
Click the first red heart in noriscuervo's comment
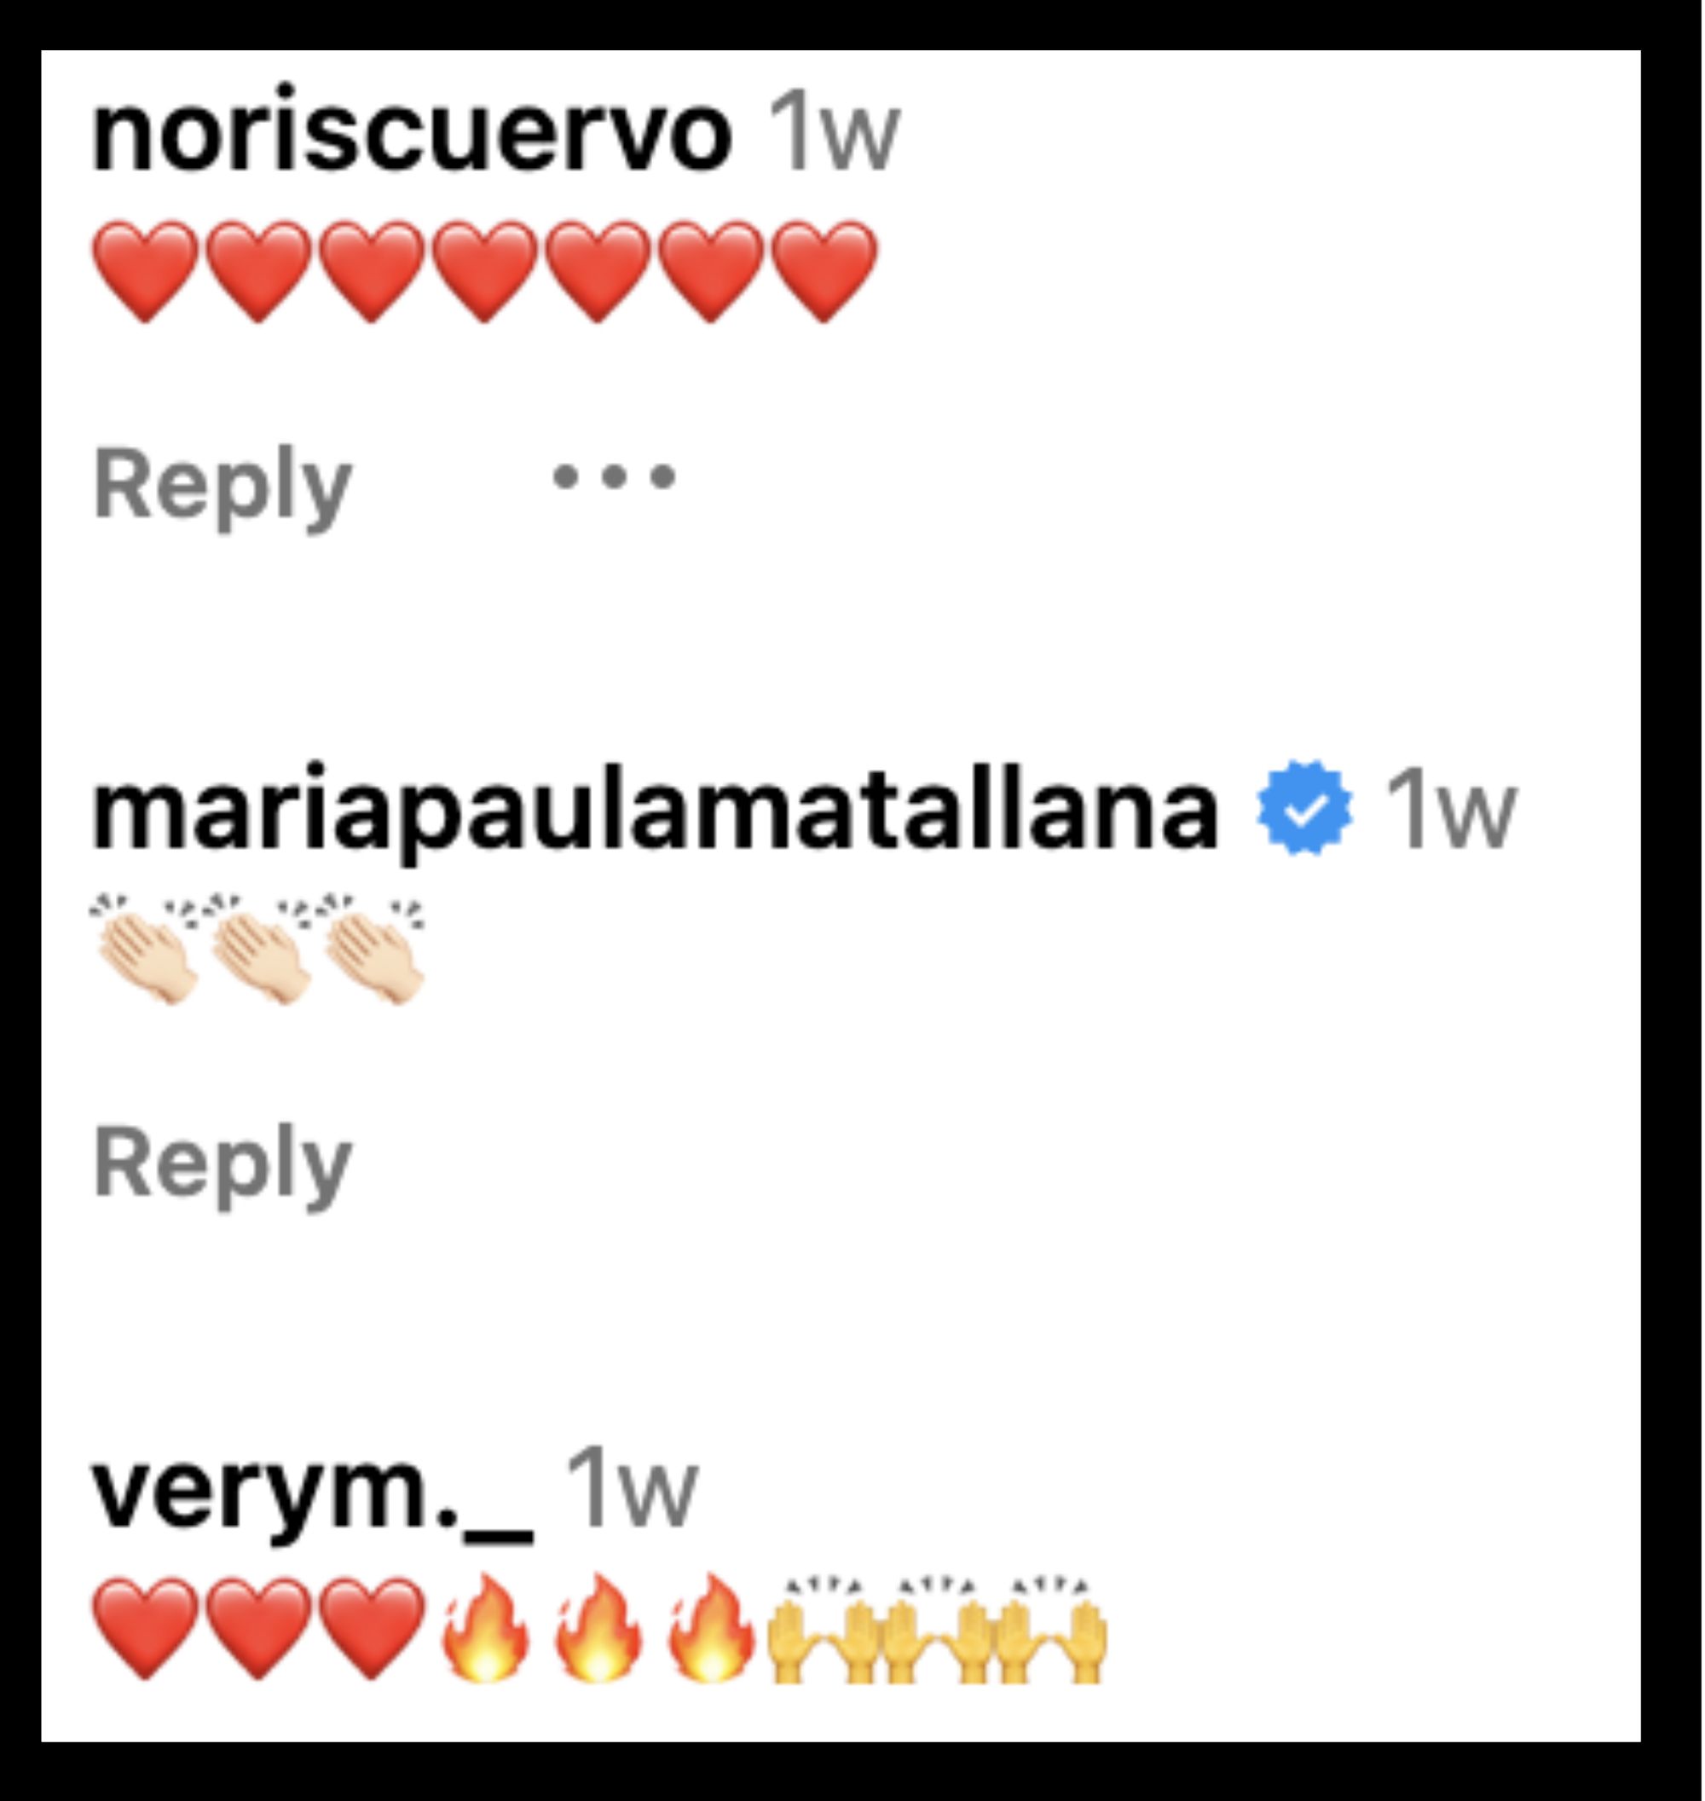146,271
